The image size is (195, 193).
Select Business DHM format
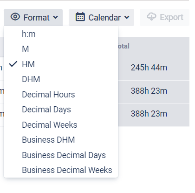click(61, 140)
